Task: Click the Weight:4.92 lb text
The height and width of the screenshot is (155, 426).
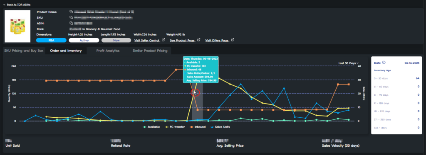Action: tap(176, 35)
